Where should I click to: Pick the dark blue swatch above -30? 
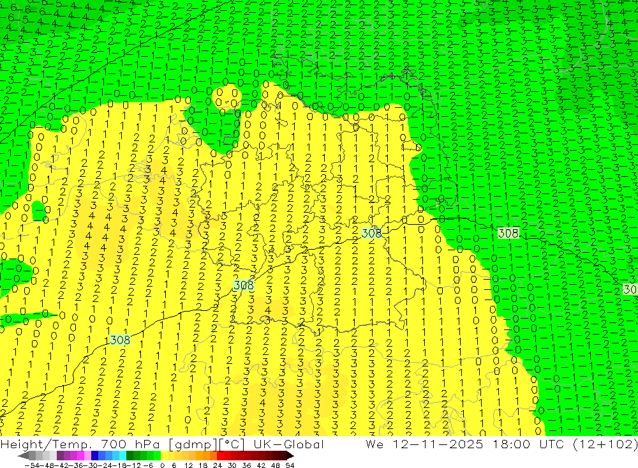click(94, 456)
